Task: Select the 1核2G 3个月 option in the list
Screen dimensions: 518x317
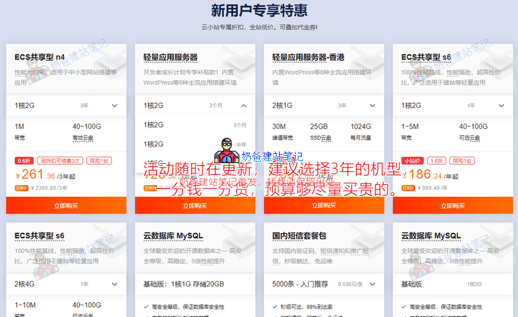Action: tap(194, 125)
